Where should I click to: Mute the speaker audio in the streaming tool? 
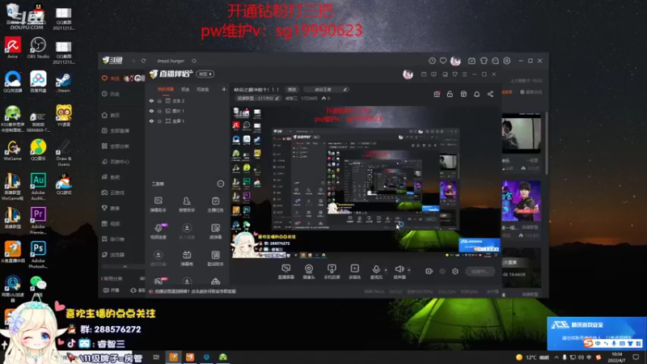pos(399,272)
